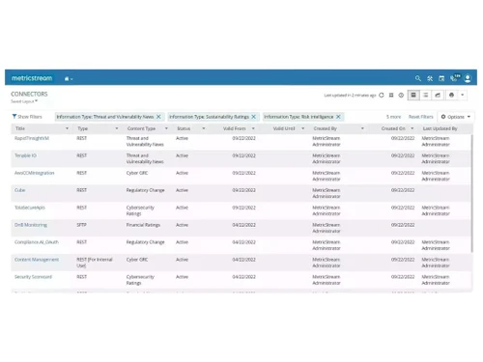
Task: Remove Risk Intelligence filter
Action: click(338, 117)
